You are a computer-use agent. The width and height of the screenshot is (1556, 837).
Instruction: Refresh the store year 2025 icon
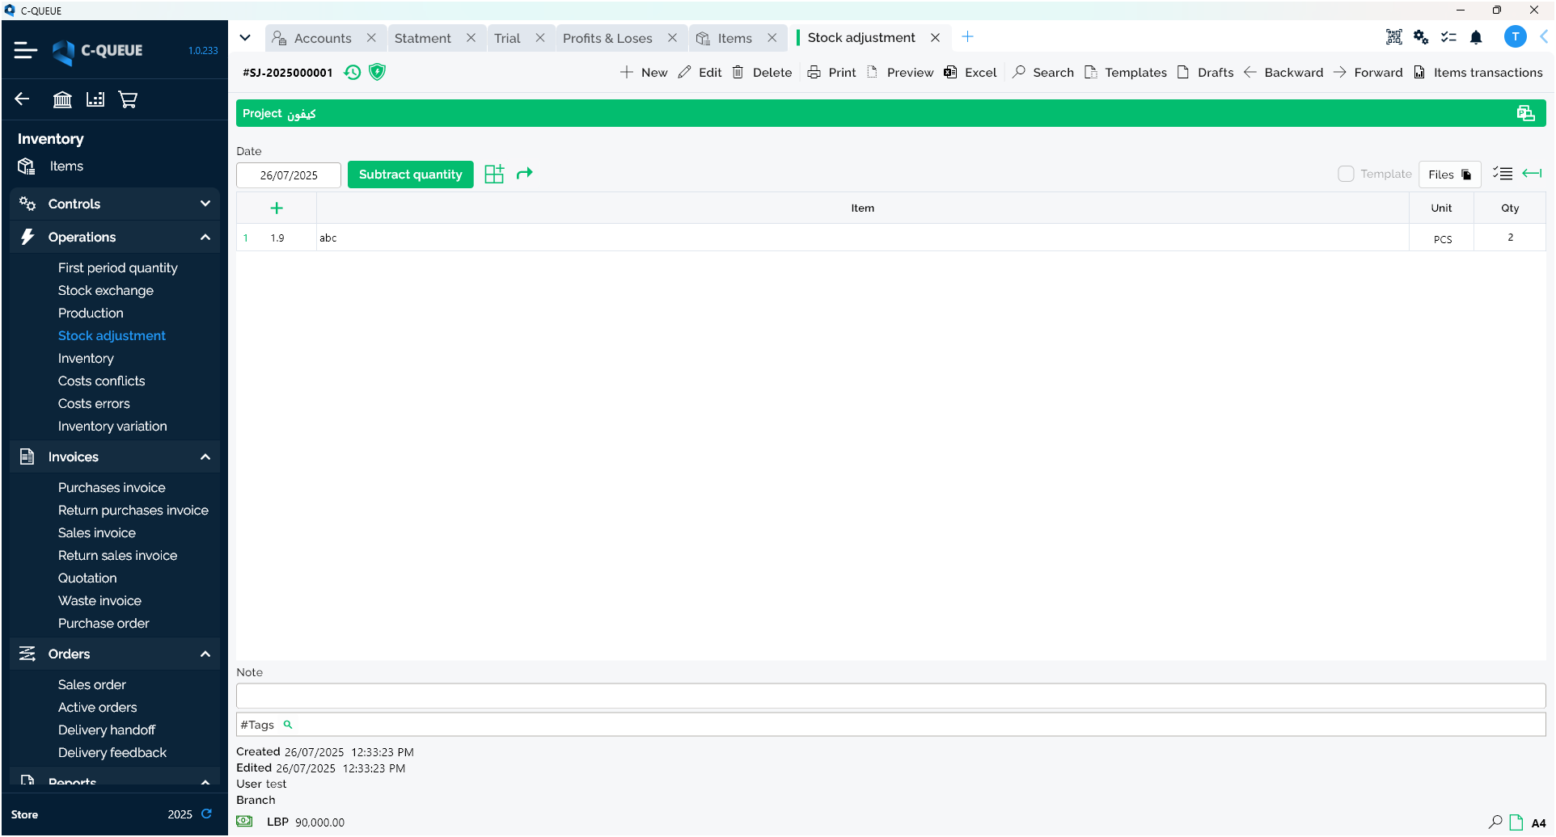(x=207, y=814)
